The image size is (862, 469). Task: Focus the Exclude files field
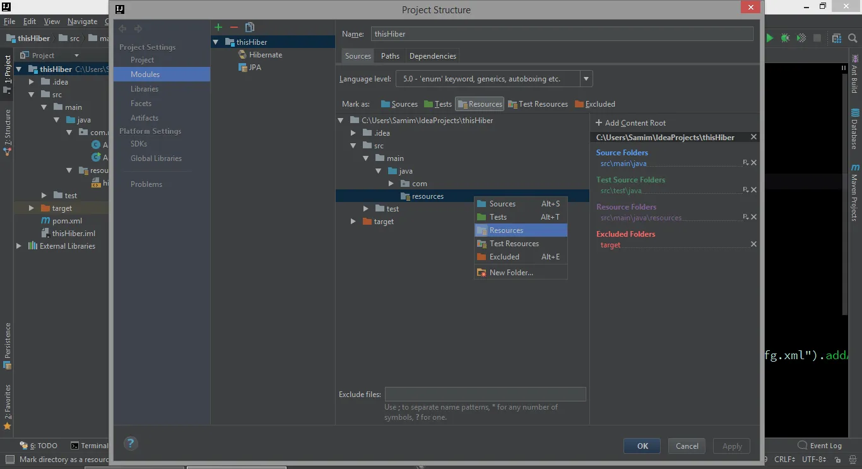coord(485,395)
